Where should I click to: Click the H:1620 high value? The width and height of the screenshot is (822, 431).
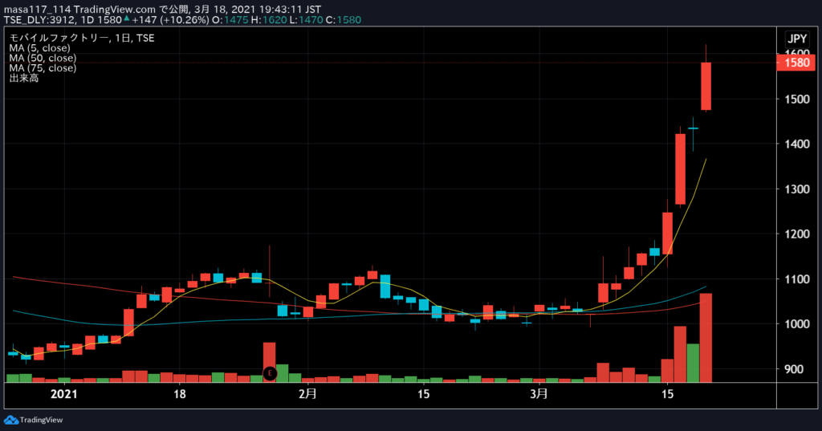click(x=269, y=20)
